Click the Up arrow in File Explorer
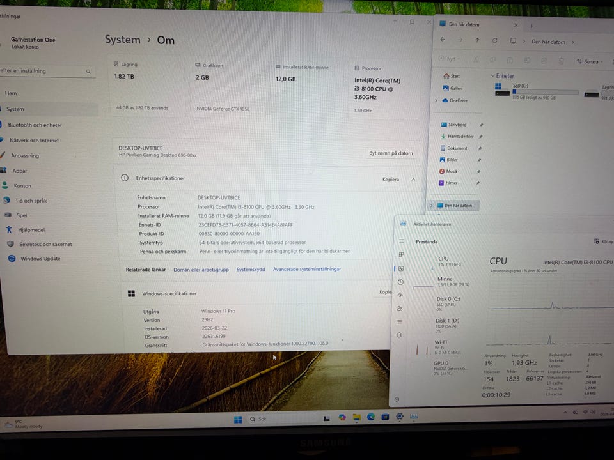This screenshot has height=460, width=614. [477, 40]
